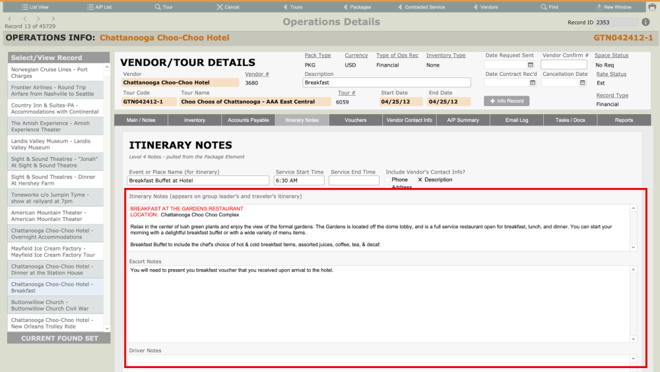Screen dimensions: 660x372
Task: Open Cancellation Date calendar picker
Action: tap(583, 83)
